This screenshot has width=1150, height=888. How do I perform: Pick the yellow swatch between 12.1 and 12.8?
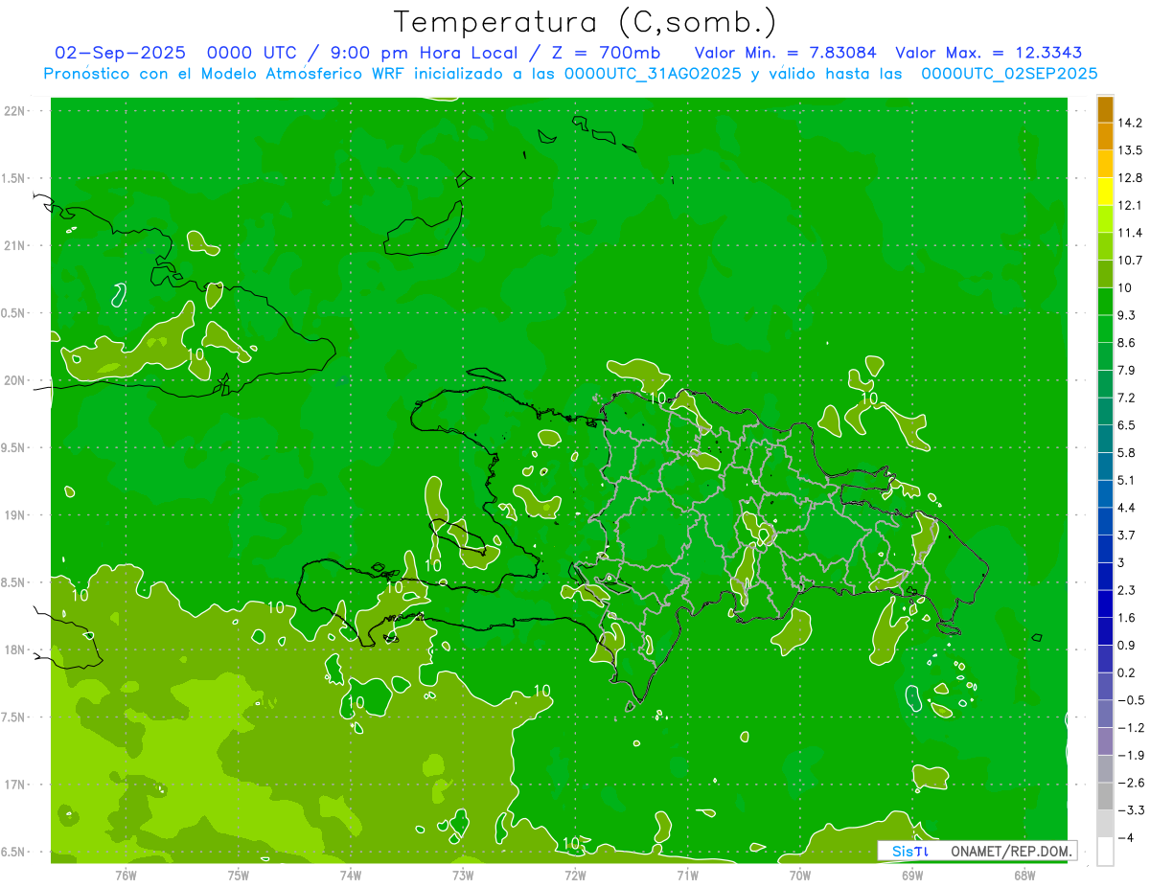click(1105, 192)
